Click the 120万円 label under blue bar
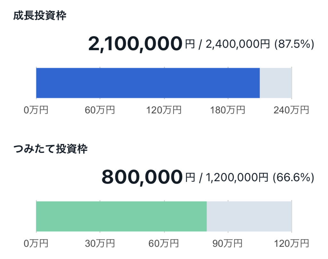The image size is (328, 259). pyautogui.click(x=164, y=110)
